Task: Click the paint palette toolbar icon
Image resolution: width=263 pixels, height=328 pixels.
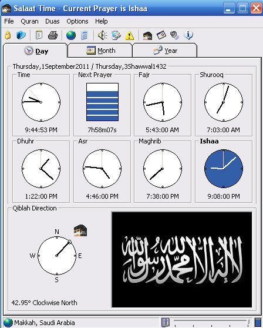Action: tap(116, 35)
